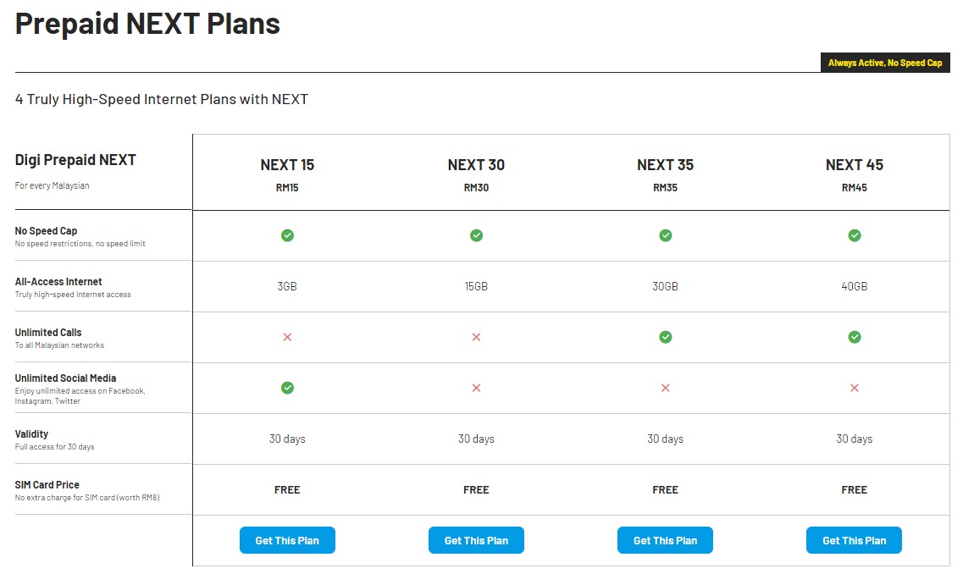Choose Get This Plan for NEXT 35
The width and height of the screenshot is (963, 574).
click(x=665, y=540)
